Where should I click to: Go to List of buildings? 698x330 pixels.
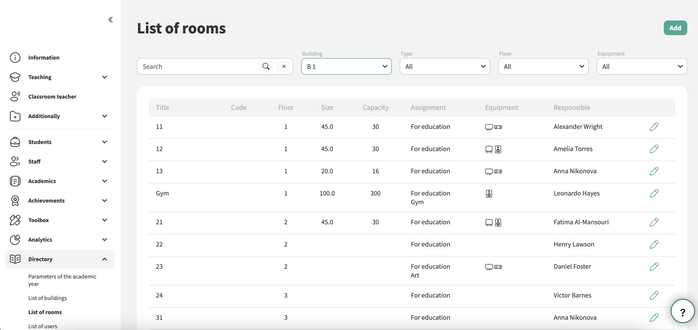coord(47,298)
